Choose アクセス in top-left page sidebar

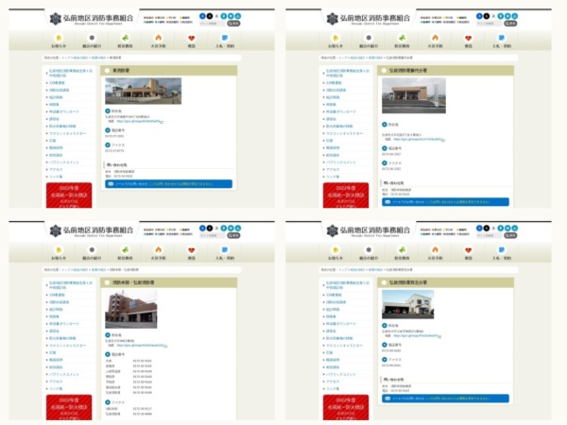coord(56,169)
